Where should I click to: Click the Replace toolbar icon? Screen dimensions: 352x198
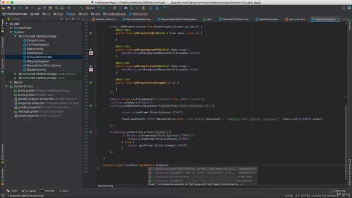click(62, 8)
